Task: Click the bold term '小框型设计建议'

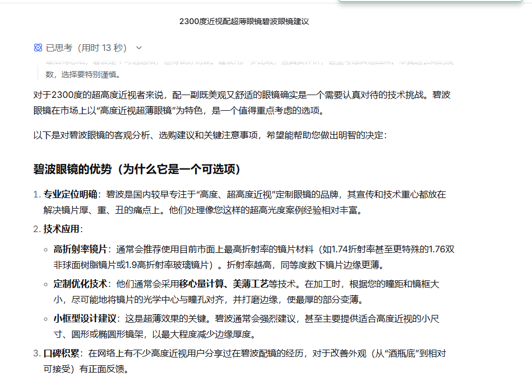Action: point(85,319)
